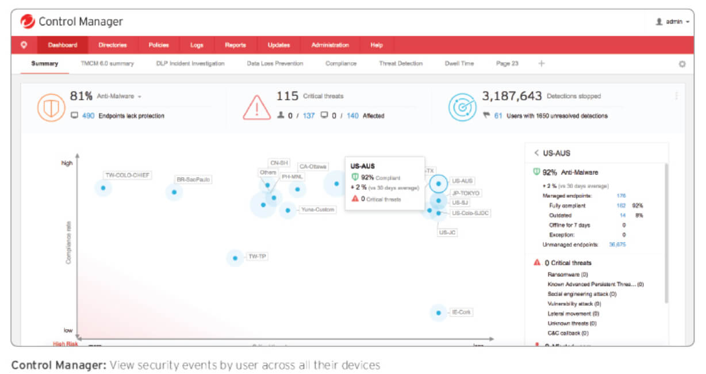Switch to the Dwell Time tab
This screenshot has width=706, height=374.
459,63
